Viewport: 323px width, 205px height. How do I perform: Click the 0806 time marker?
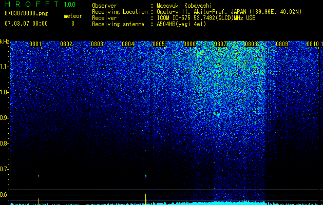point(189,44)
